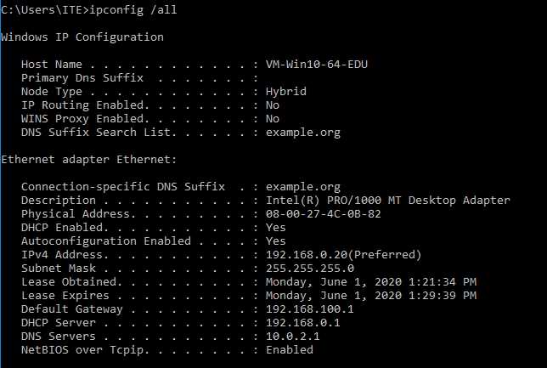Image resolution: width=547 pixels, height=368 pixels.
Task: Click the DNS Servers address 10.0.2.1
Action: [x=293, y=337]
